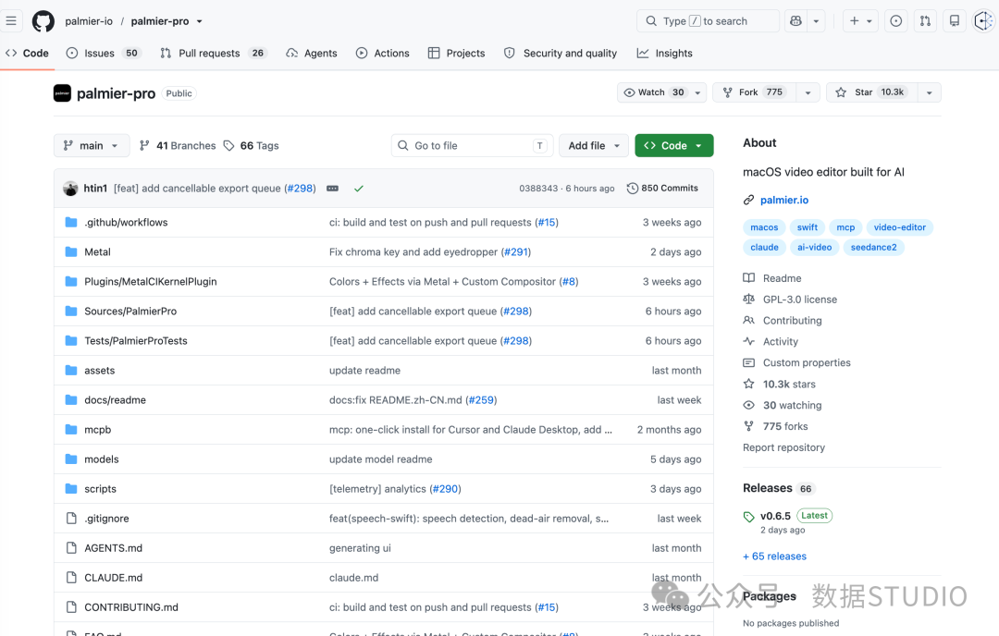Click htin1's avatar in commit bar
999x636 pixels.
tap(70, 189)
